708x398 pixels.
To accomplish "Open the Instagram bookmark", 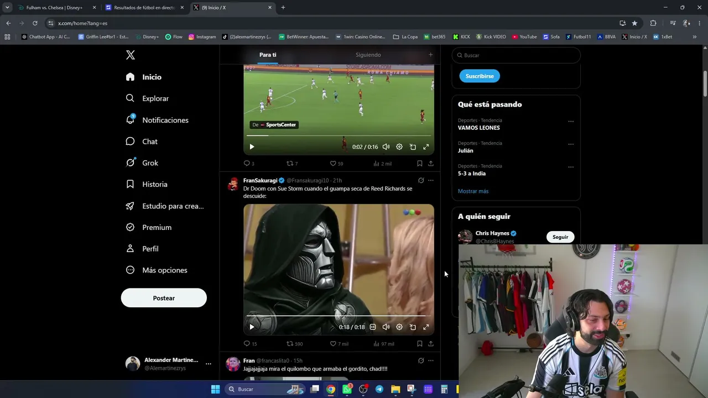I will click(202, 37).
